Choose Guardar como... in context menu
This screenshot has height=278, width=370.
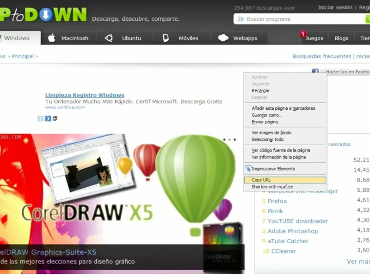[285, 115]
